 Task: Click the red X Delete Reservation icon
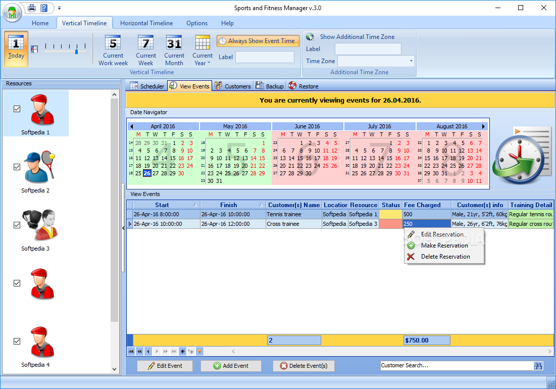coord(411,256)
